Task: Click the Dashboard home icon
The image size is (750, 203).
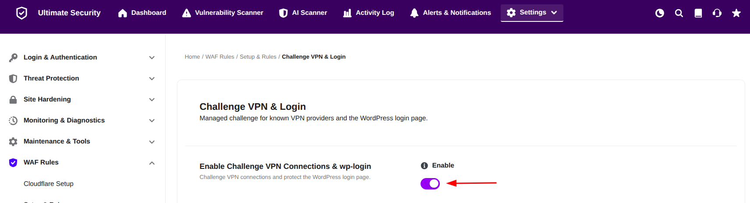Action: click(123, 13)
